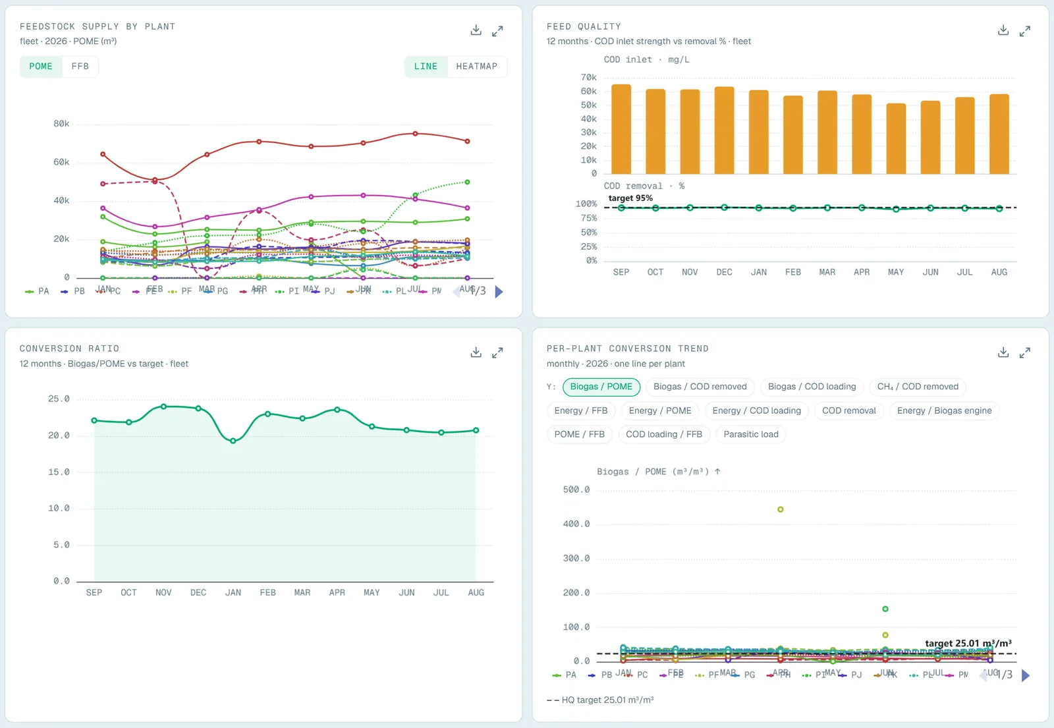This screenshot has height=728, width=1054.
Task: Select the Biogas / POME metric
Action: point(601,387)
